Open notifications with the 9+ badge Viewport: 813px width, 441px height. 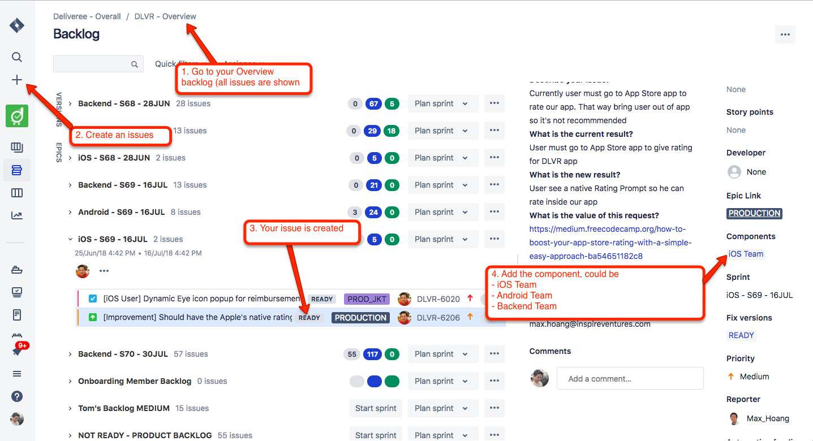tap(18, 348)
